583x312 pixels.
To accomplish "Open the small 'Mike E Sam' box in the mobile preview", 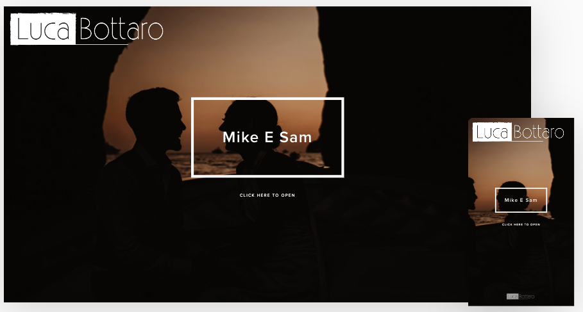I will 521,200.
